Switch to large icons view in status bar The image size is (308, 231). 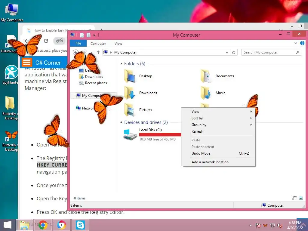(301, 198)
